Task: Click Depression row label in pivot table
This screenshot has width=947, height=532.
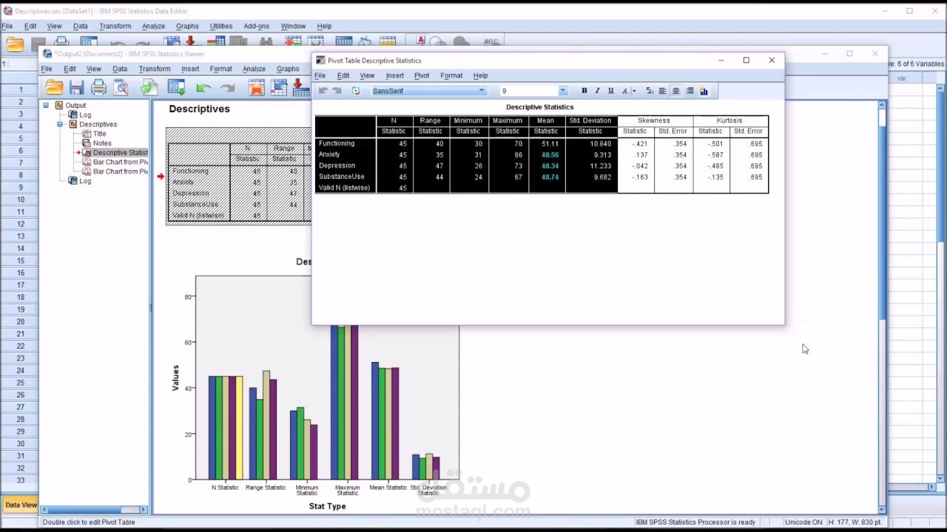Action: 337,166
